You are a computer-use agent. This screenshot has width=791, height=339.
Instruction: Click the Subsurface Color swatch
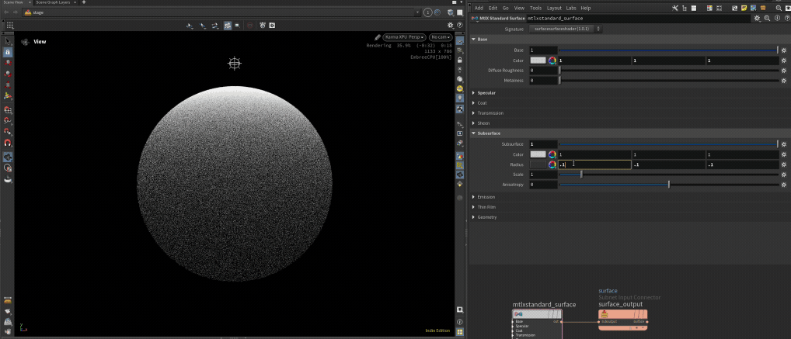pos(538,154)
